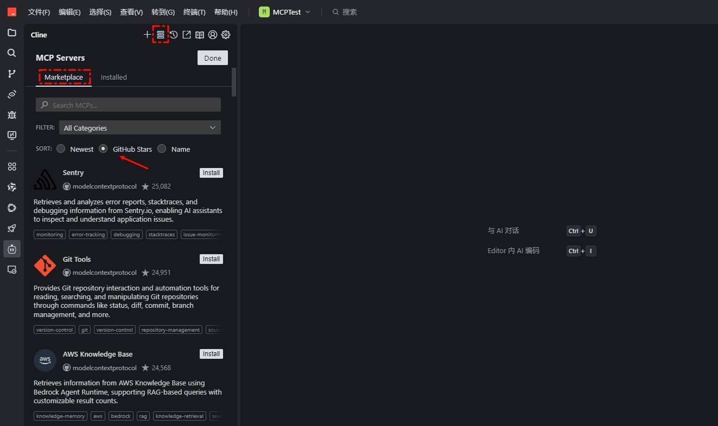Screen dimensions: 718x426
Task: Click the error-tracking tag under Sentry
Action: click(88, 235)
